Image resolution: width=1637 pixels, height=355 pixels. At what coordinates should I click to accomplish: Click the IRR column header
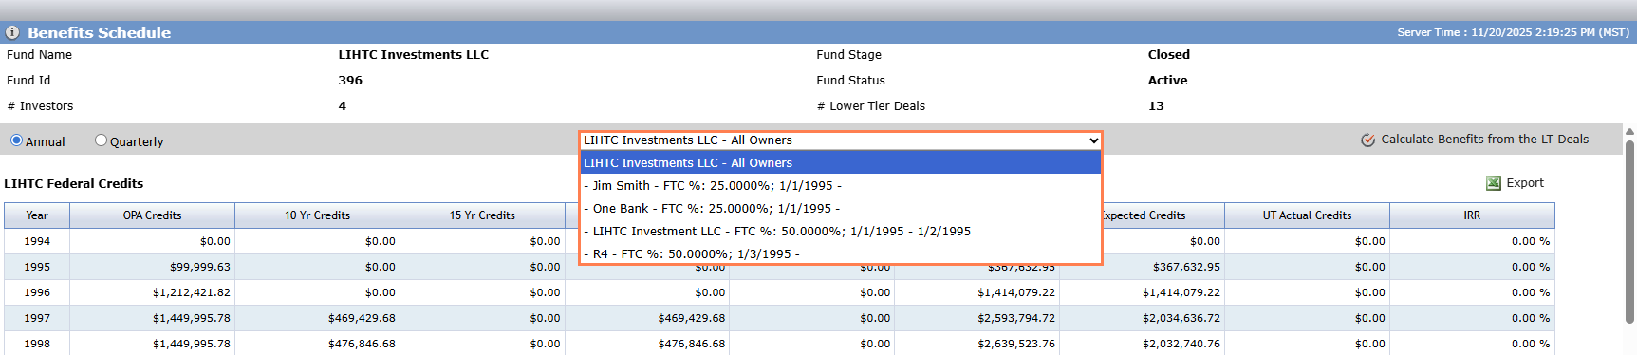click(1472, 215)
